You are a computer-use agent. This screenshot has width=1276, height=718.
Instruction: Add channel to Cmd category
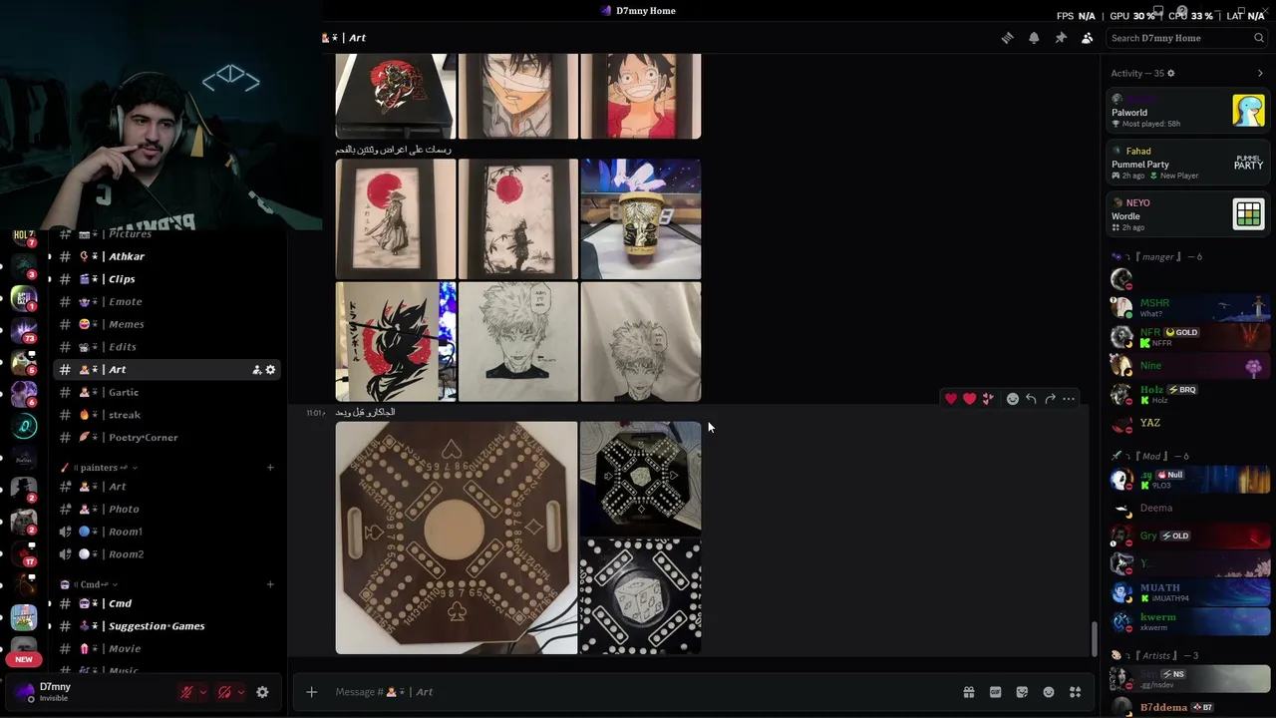coord(270,584)
